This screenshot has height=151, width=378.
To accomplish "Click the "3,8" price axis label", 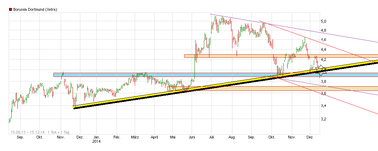I will tap(324, 81).
